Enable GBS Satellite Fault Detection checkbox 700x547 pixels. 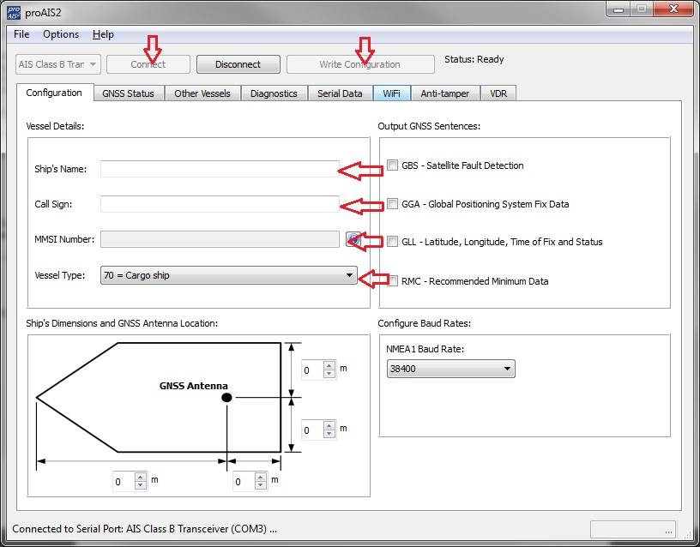click(x=393, y=165)
